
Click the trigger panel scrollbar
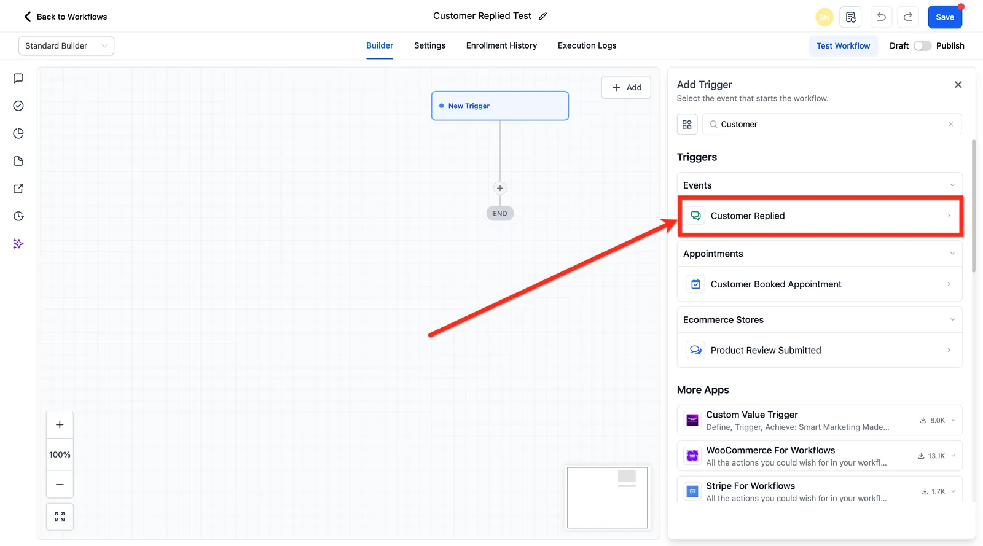click(x=974, y=206)
